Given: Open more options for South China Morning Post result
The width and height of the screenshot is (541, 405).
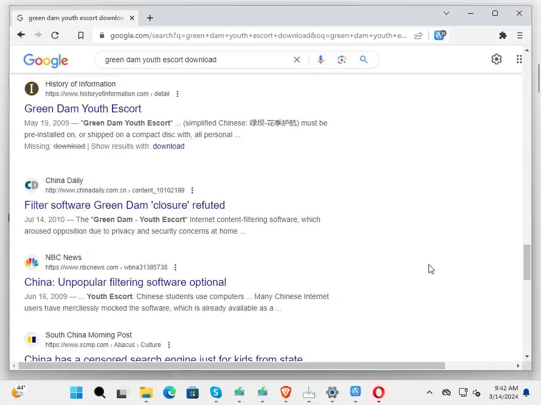Looking at the screenshot, I should pyautogui.click(x=169, y=345).
